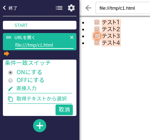Click the テスト2 label

111,29
